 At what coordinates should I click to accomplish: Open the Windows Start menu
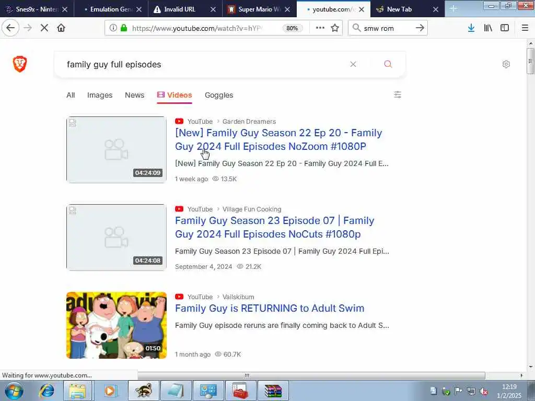tap(14, 391)
